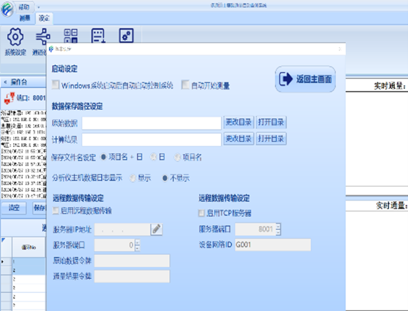Switch to the 设定 ribbon tab
The height and width of the screenshot is (311, 408).
(44, 18)
